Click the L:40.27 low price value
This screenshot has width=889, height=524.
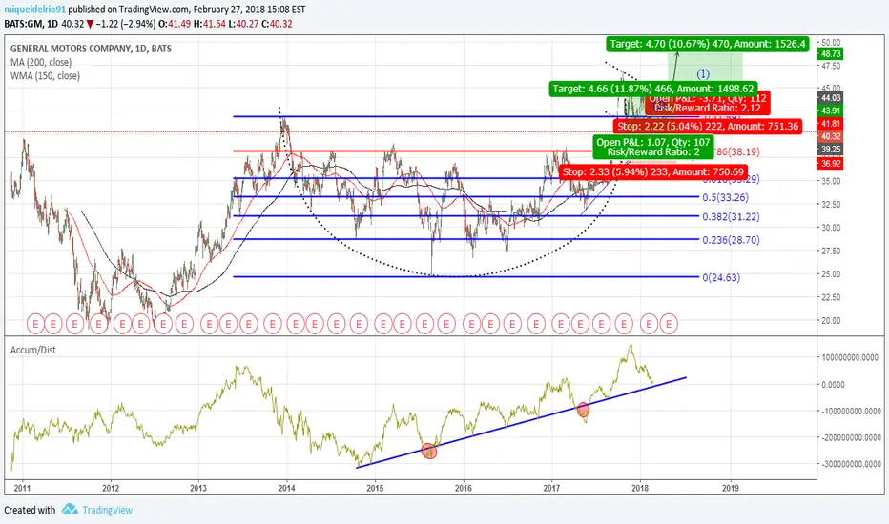[245, 24]
